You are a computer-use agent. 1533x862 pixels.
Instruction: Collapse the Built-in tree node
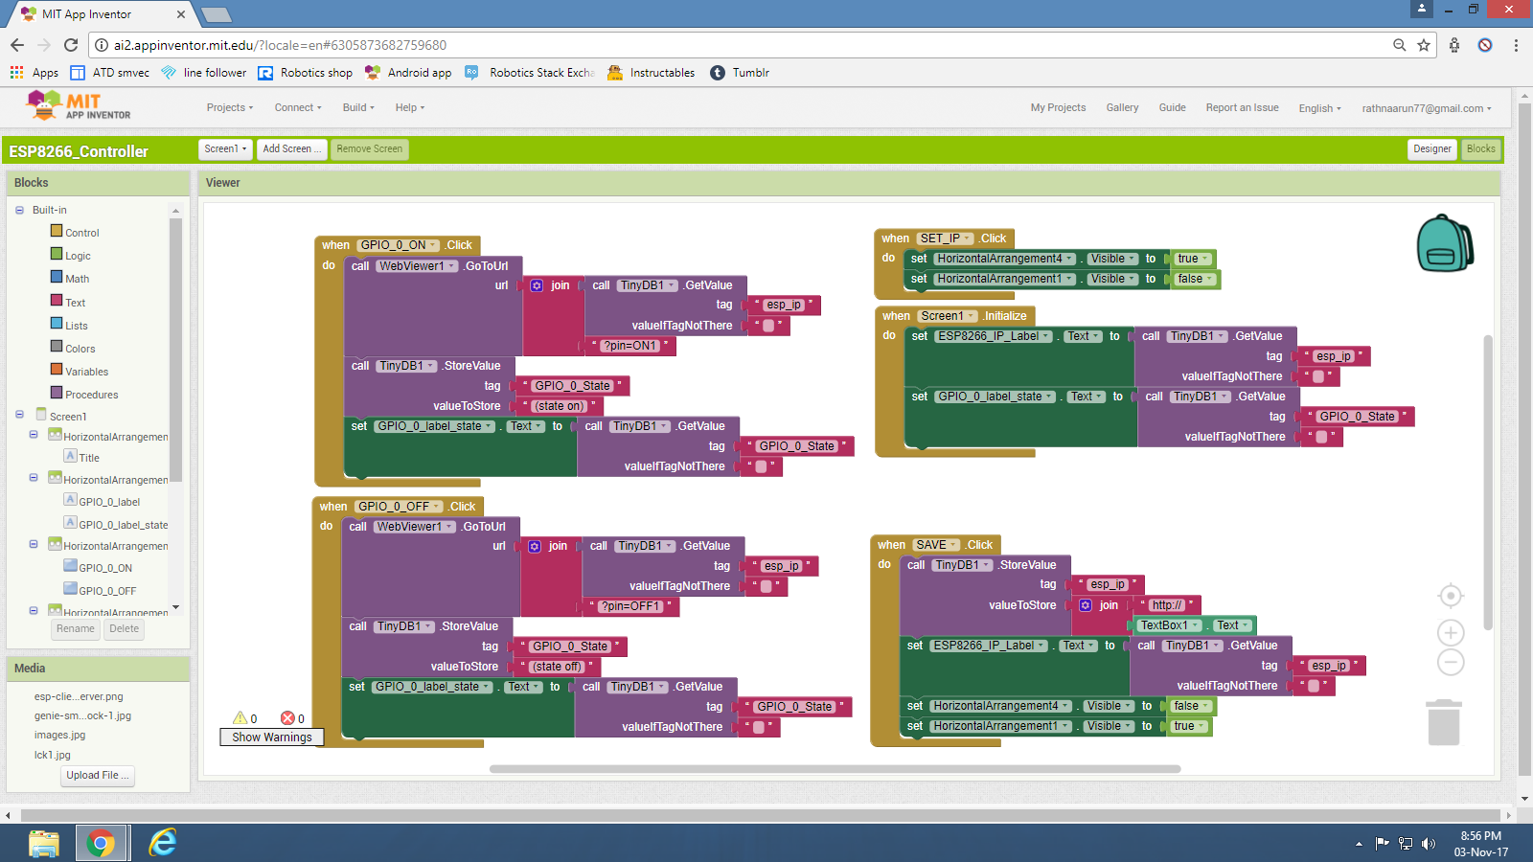tap(19, 210)
